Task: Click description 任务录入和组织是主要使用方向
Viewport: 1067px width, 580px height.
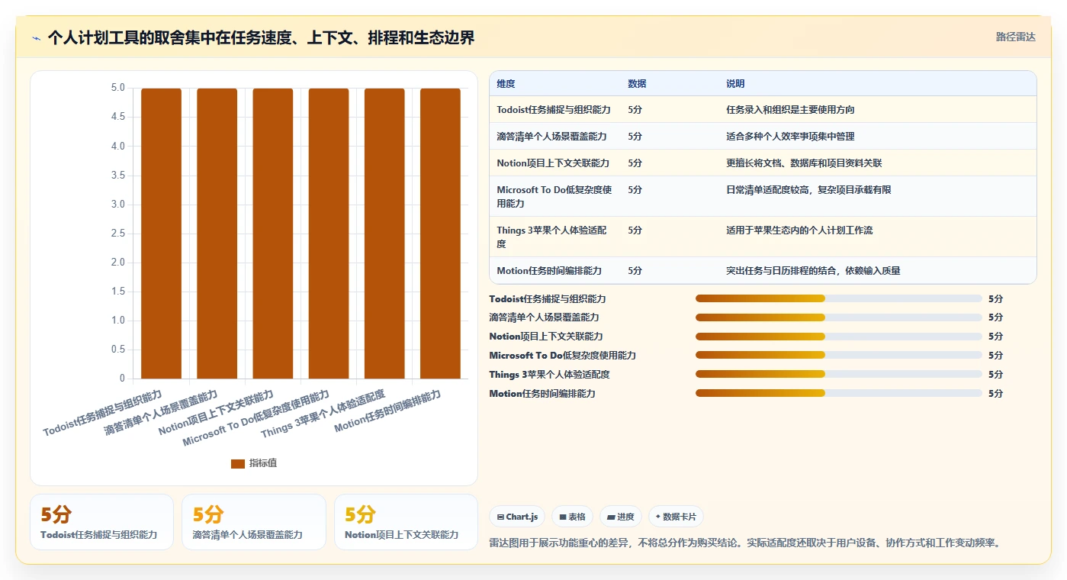Action: click(790, 110)
